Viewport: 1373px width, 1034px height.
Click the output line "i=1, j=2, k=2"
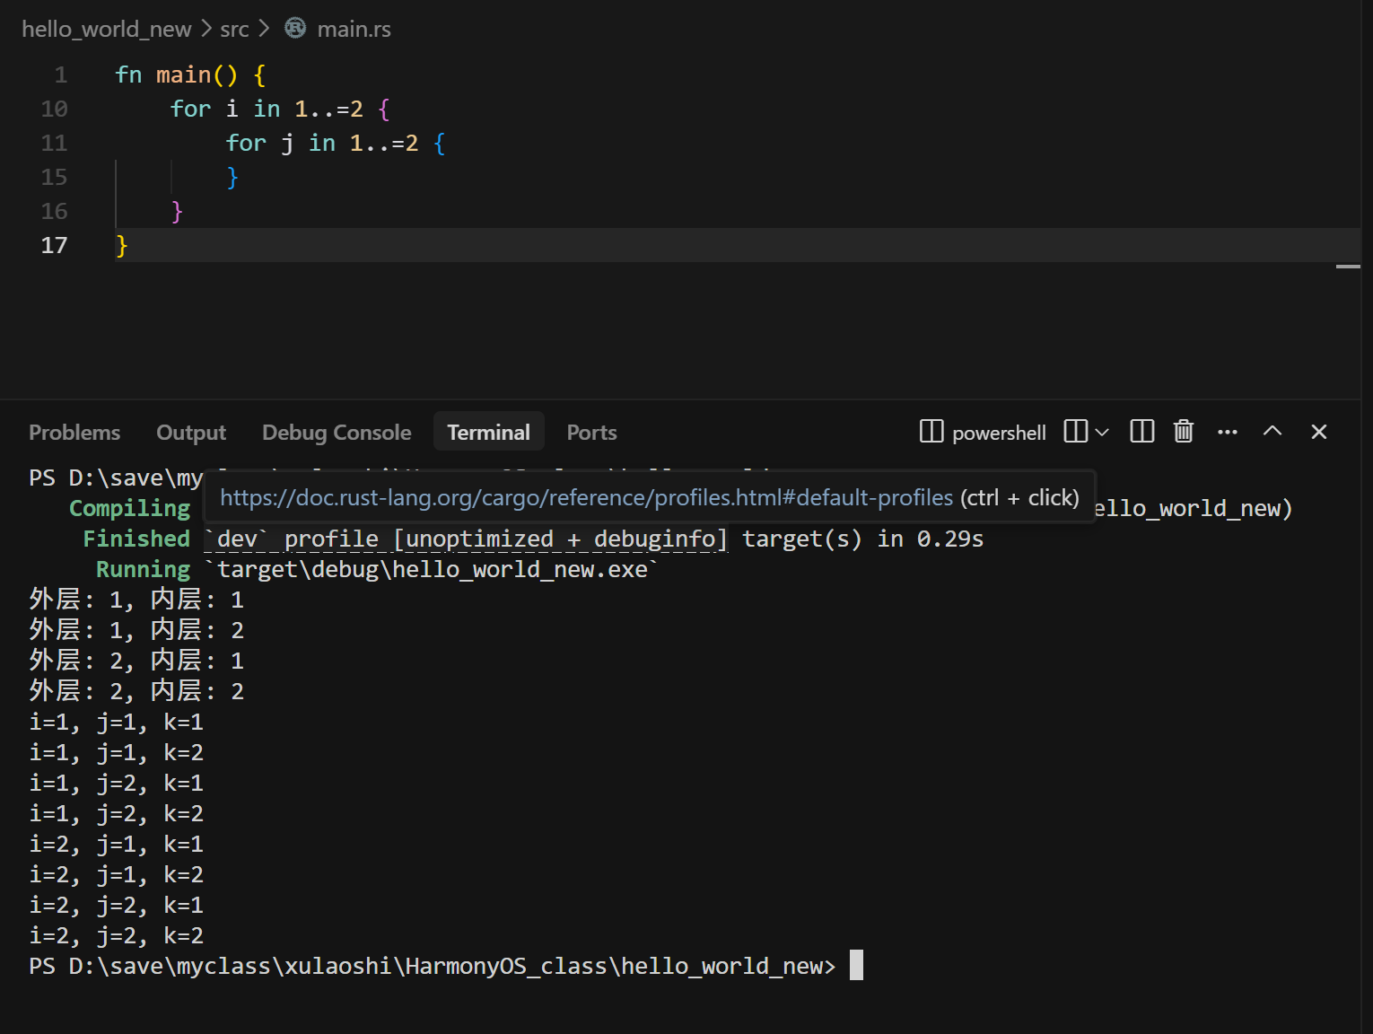(117, 813)
